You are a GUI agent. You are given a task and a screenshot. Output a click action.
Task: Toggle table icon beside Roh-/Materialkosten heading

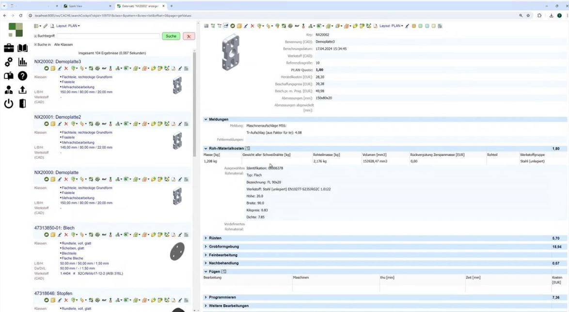point(248,148)
